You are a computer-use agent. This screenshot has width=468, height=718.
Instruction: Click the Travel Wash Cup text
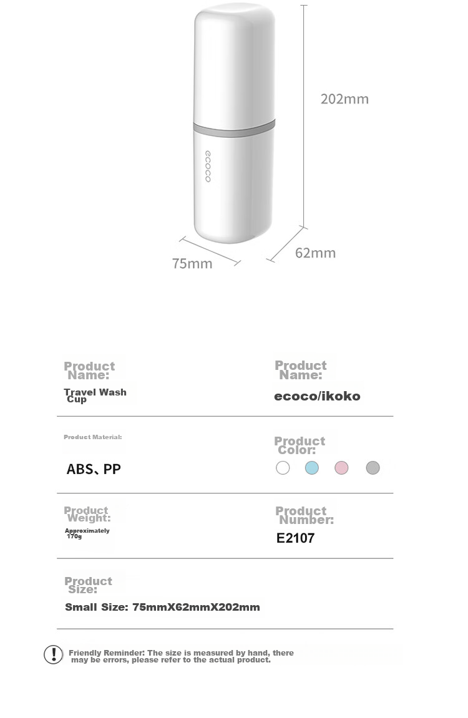point(95,395)
